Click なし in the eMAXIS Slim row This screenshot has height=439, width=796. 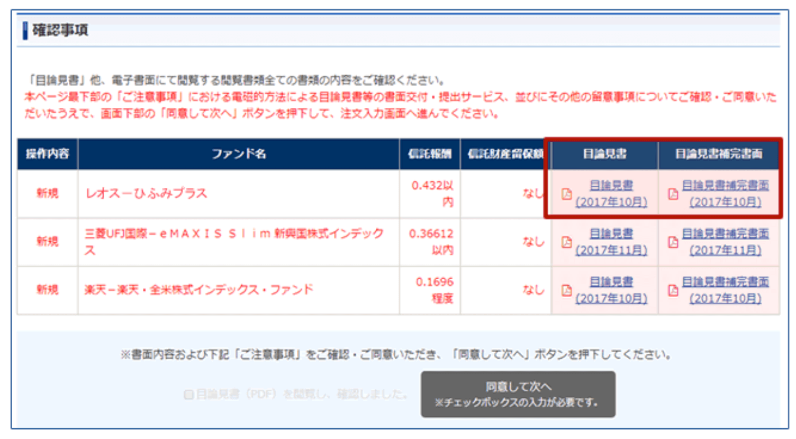[533, 242]
